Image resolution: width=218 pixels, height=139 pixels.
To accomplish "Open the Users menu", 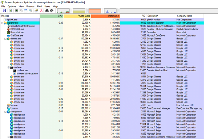I will click(x=47, y=7).
